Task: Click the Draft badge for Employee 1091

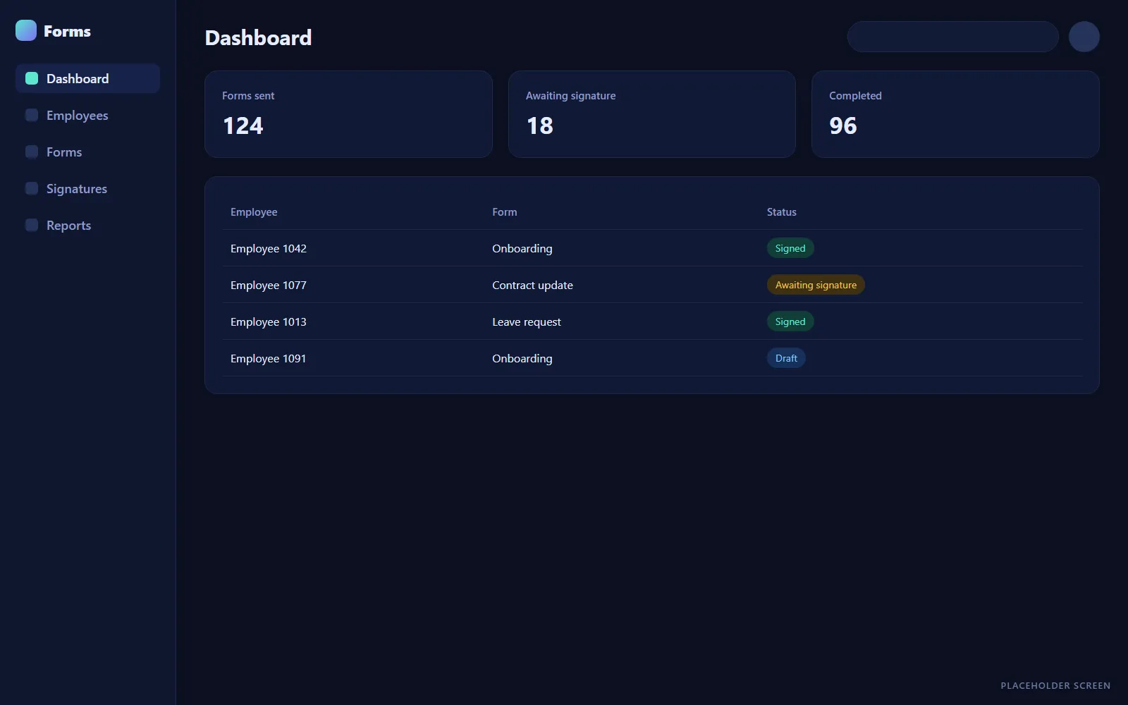Action: (786, 358)
